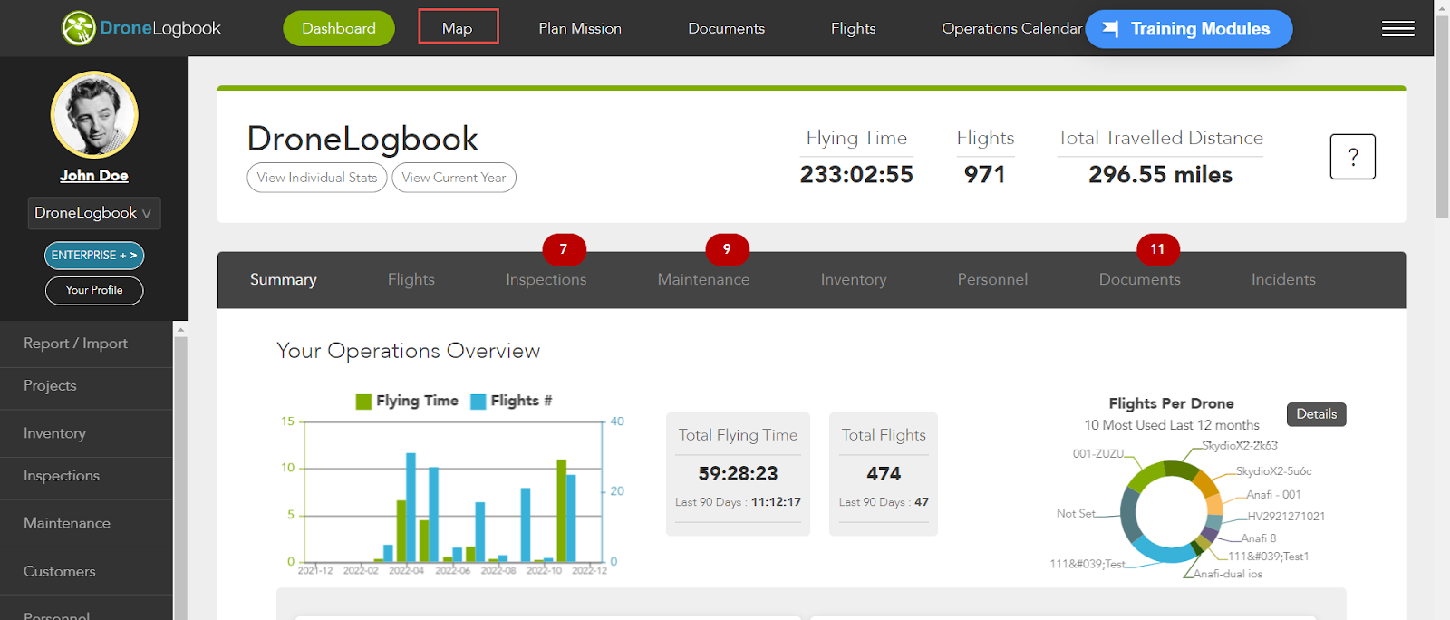Switch to the Flights tab
The width and height of the screenshot is (1450, 620).
pos(411,279)
